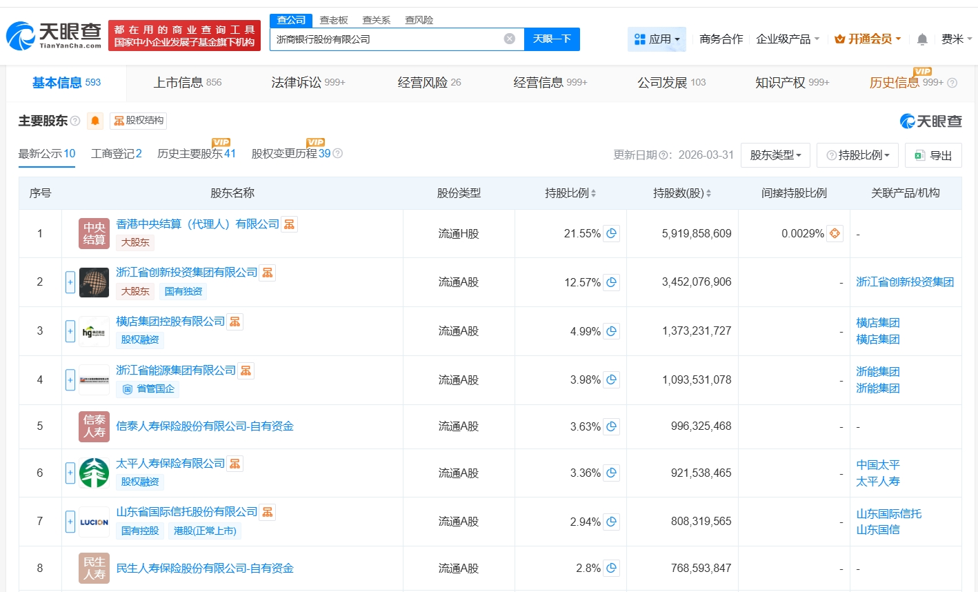Screen dimensions: 978x592
Task: Open the 应用 dropdown menu
Action: pos(657,39)
